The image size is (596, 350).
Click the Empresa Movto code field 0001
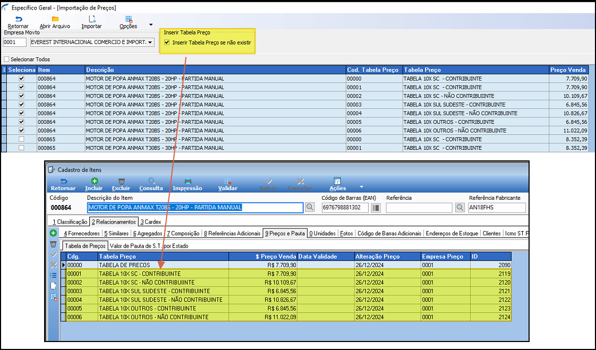(14, 42)
